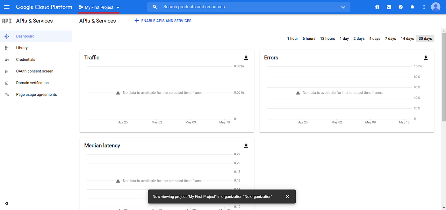Dismiss the project notification toast
446x210 pixels.
[x=288, y=196]
